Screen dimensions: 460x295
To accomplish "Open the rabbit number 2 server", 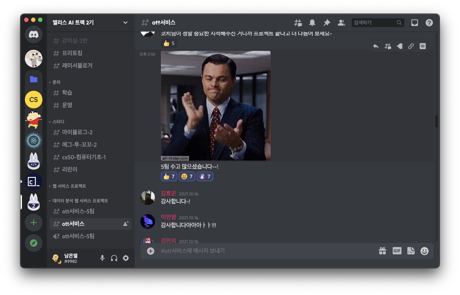I will tap(34, 202).
